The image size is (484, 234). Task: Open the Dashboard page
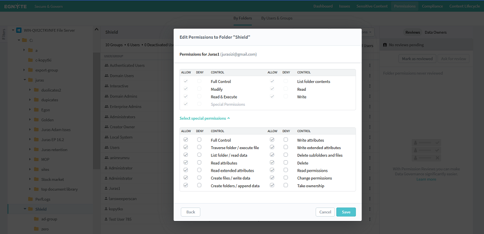click(323, 6)
